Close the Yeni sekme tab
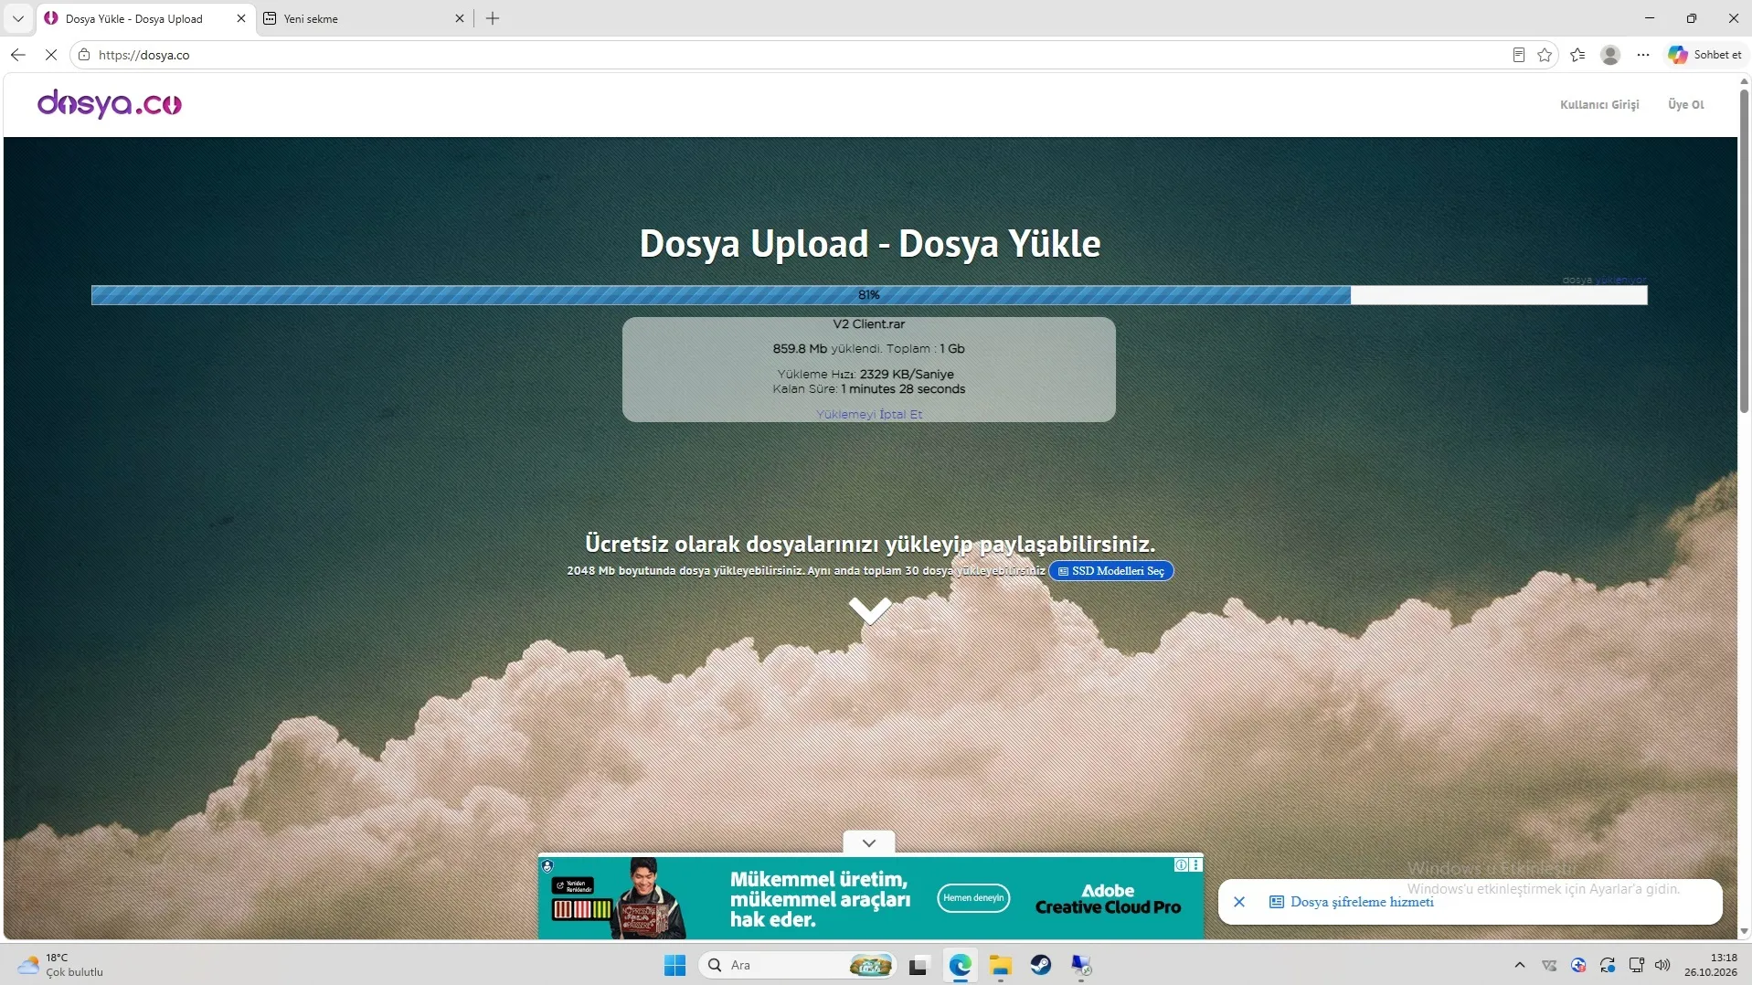Viewport: 1752px width, 985px height. (460, 18)
